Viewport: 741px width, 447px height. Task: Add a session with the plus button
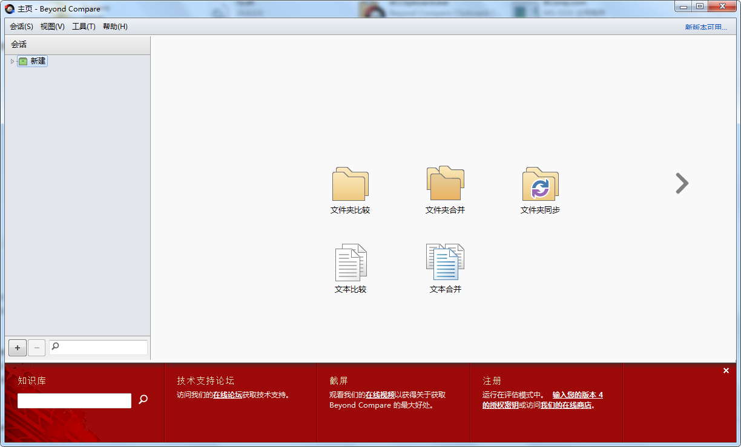[18, 348]
